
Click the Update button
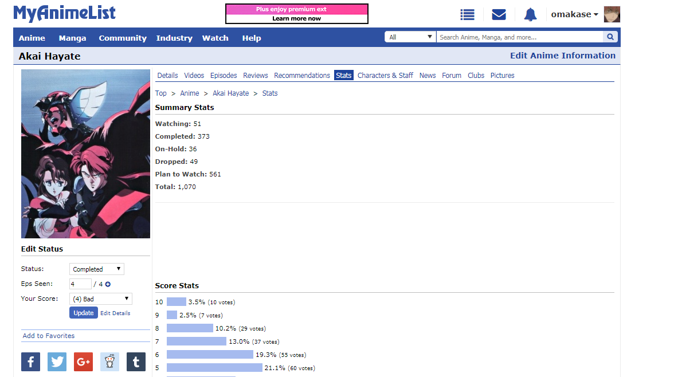(84, 313)
